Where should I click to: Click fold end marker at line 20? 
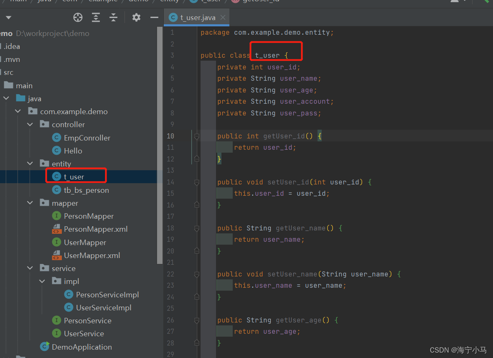point(197,251)
